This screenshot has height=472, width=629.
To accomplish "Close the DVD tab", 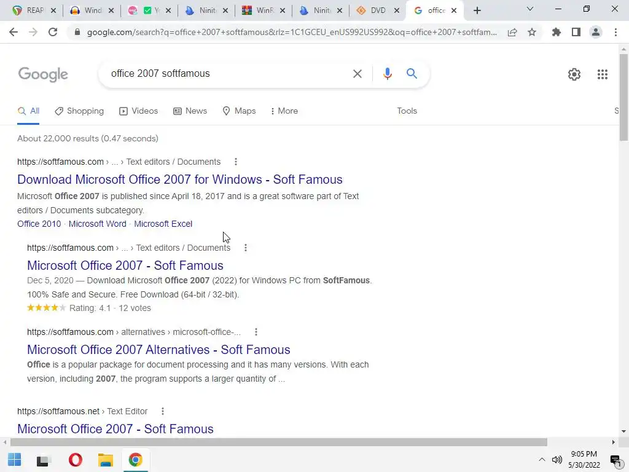I will pos(397,11).
